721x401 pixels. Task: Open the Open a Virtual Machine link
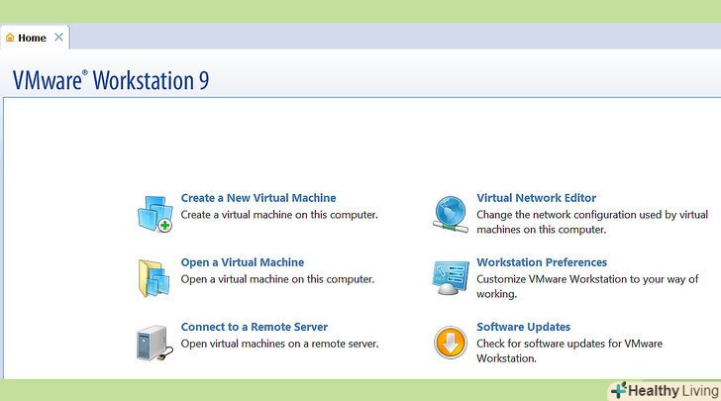point(243,262)
